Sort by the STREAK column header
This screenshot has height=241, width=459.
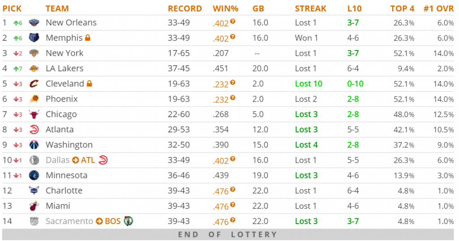[311, 8]
